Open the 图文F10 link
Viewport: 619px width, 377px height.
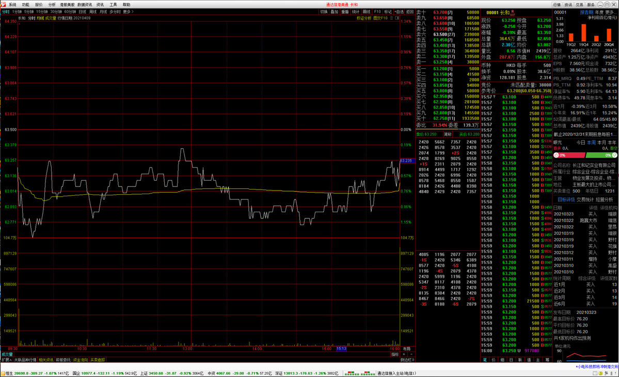[x=380, y=18]
